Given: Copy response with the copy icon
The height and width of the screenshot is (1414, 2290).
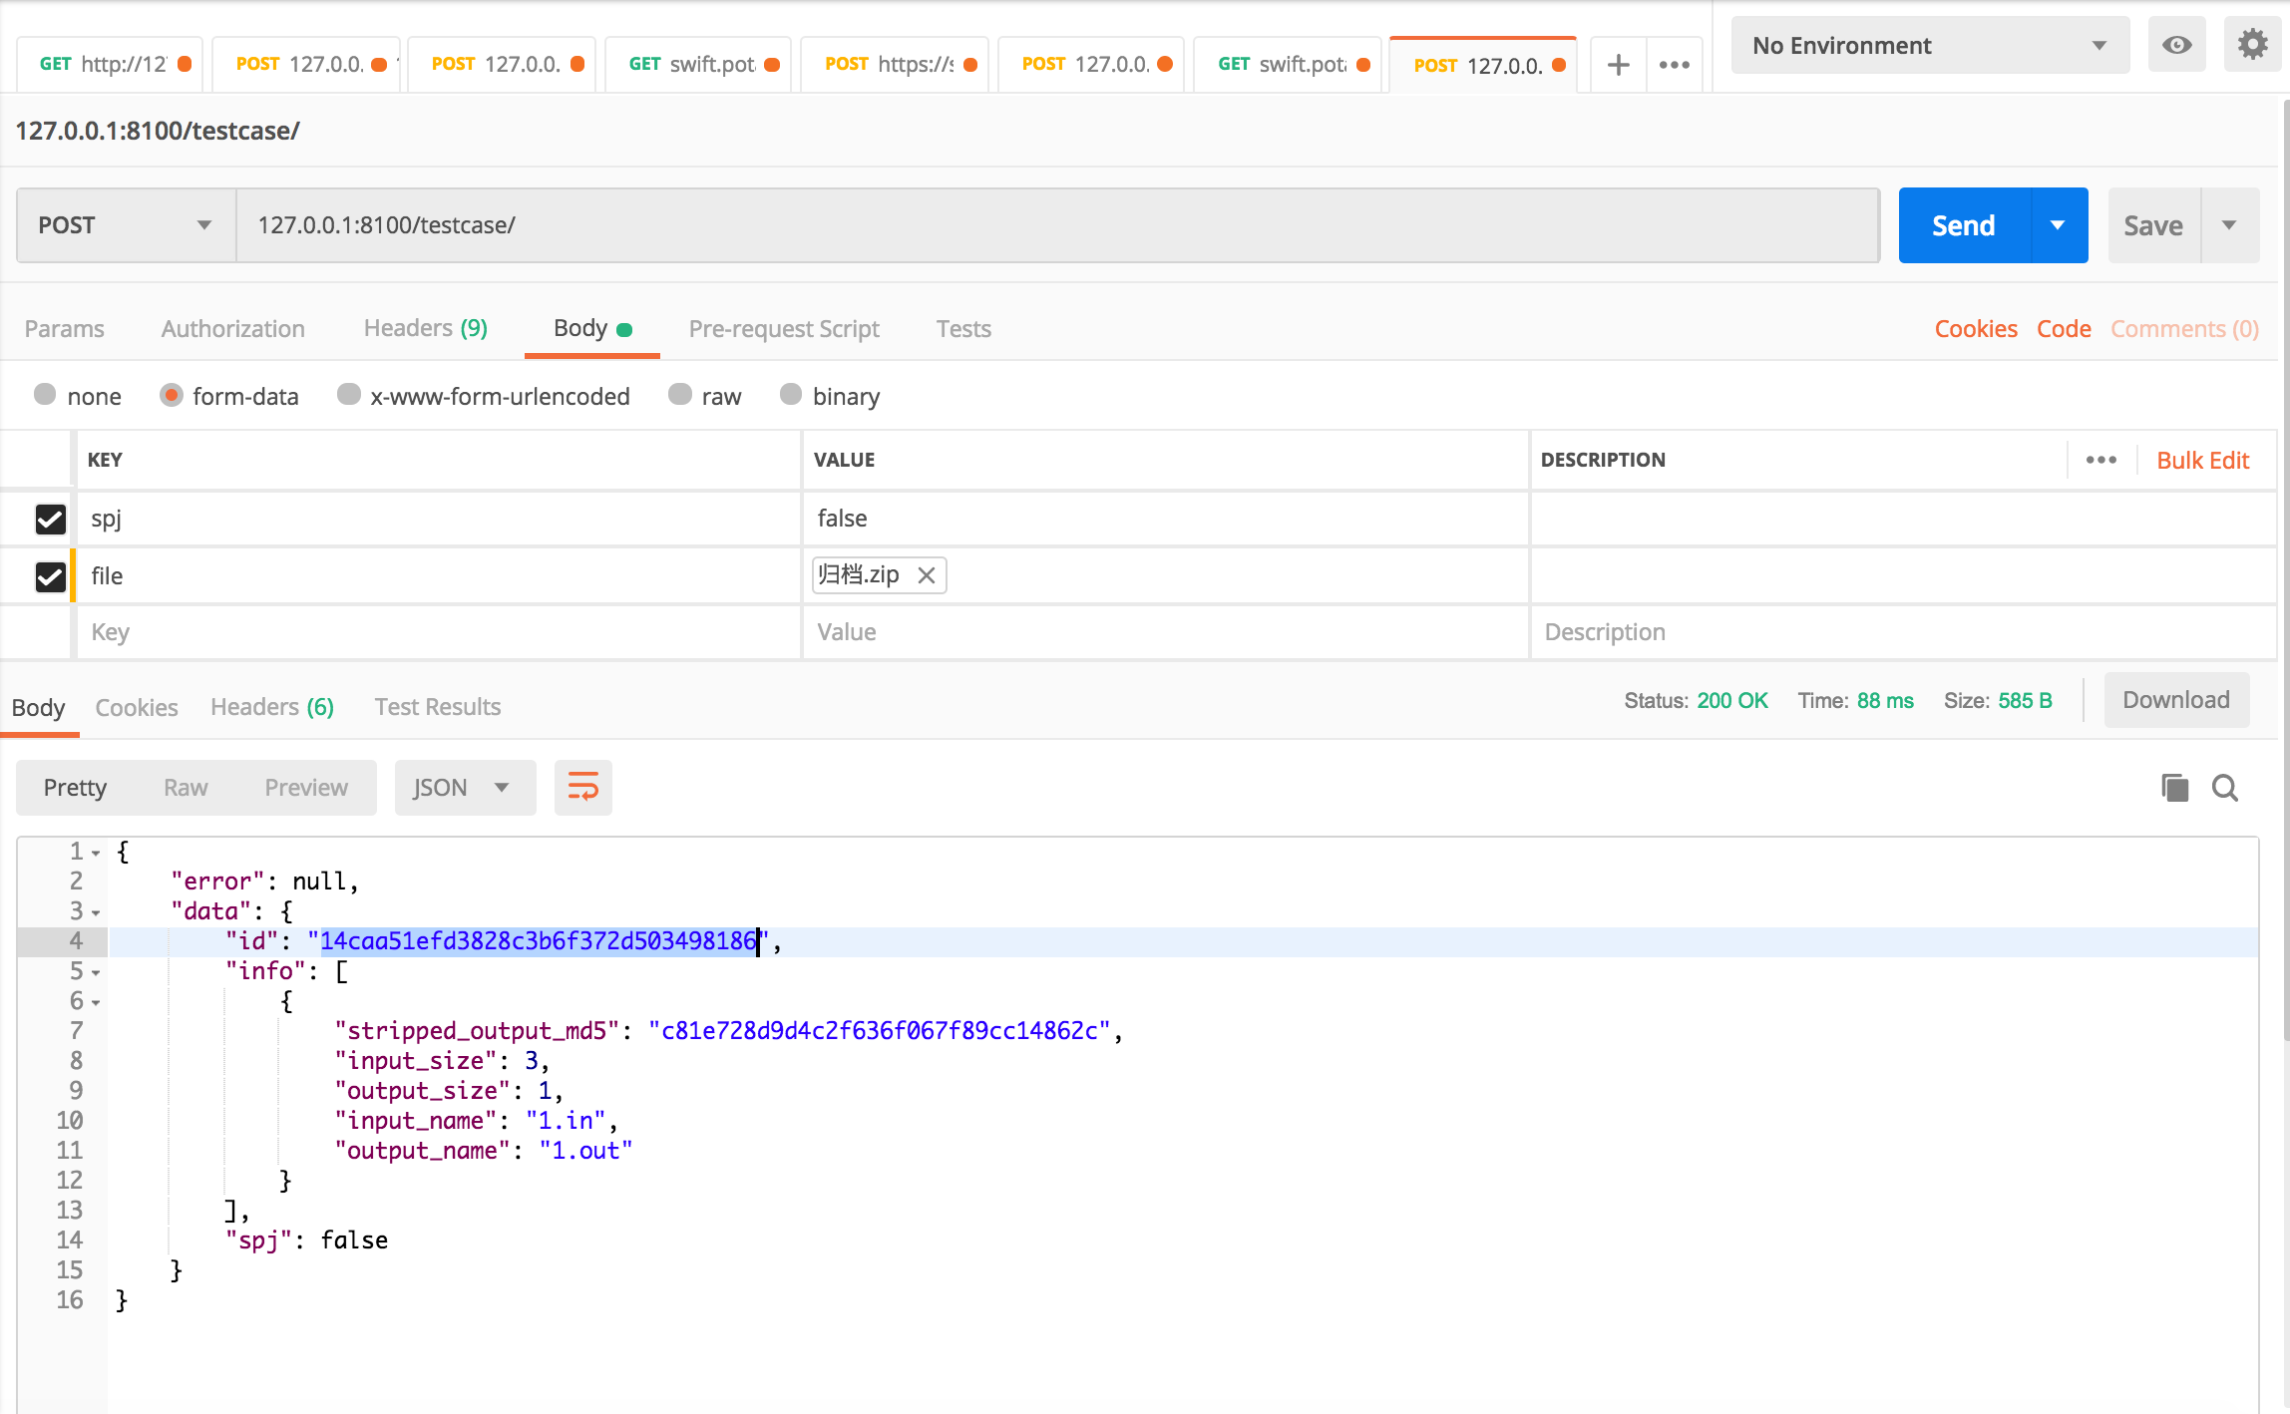Looking at the screenshot, I should 2174,787.
